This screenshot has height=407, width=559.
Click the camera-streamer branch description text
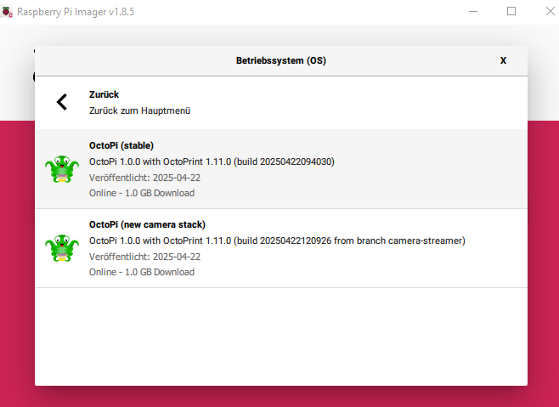[277, 240]
